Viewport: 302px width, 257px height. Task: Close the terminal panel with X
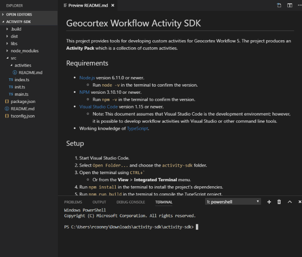(x=299, y=202)
